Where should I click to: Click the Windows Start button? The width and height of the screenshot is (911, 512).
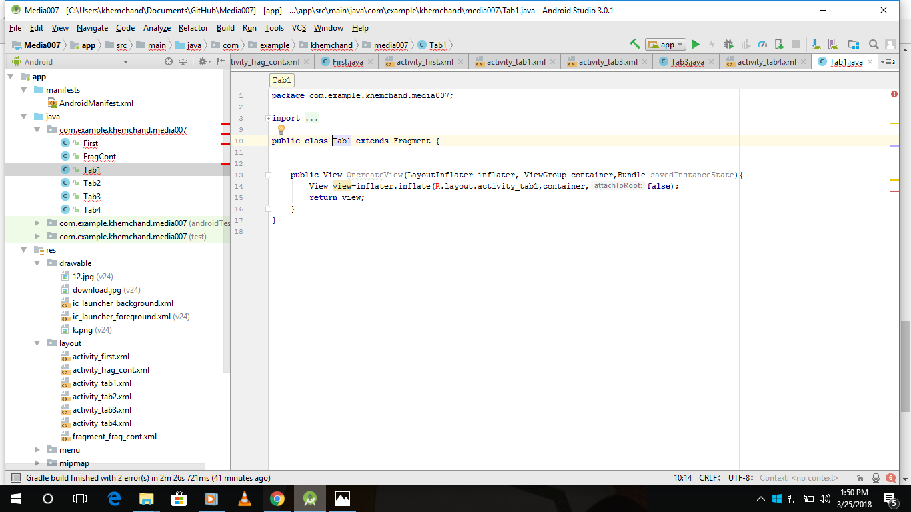pyautogui.click(x=15, y=499)
